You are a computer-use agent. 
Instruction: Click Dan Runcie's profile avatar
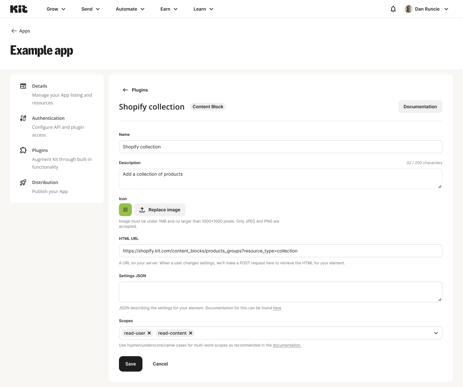tap(408, 9)
